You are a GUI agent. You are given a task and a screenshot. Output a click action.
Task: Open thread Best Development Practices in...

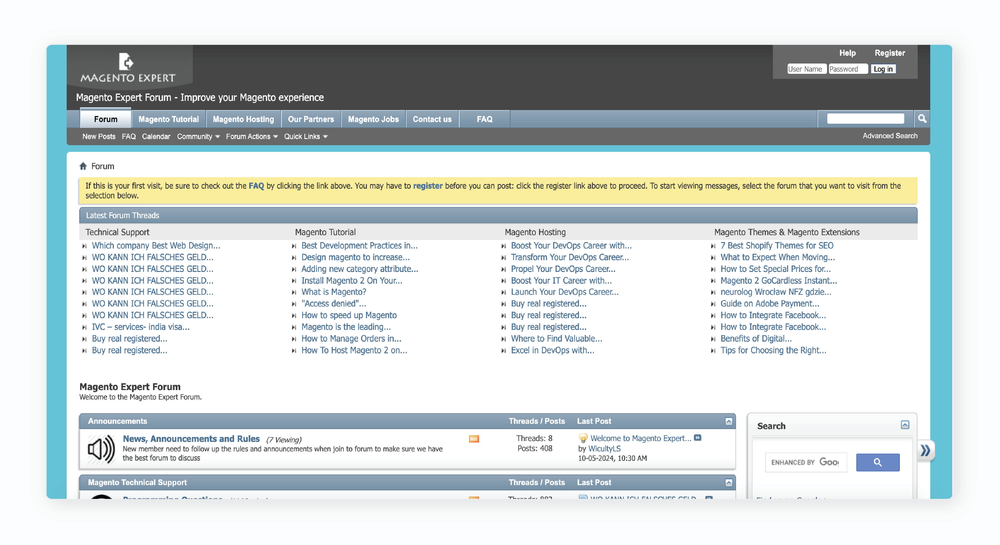(359, 246)
